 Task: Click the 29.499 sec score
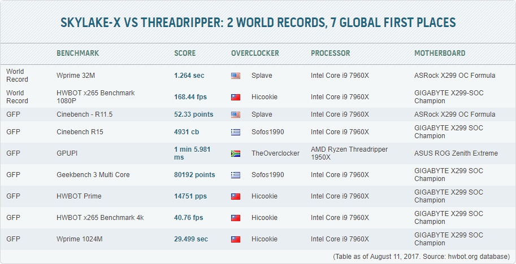[x=191, y=239]
